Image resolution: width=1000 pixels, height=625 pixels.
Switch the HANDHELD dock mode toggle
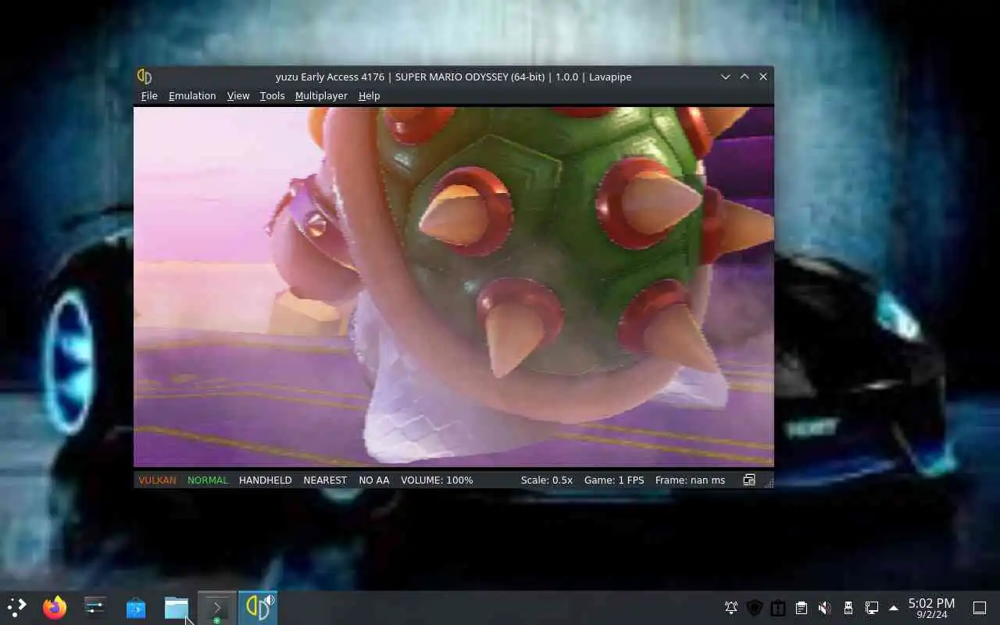(x=266, y=480)
